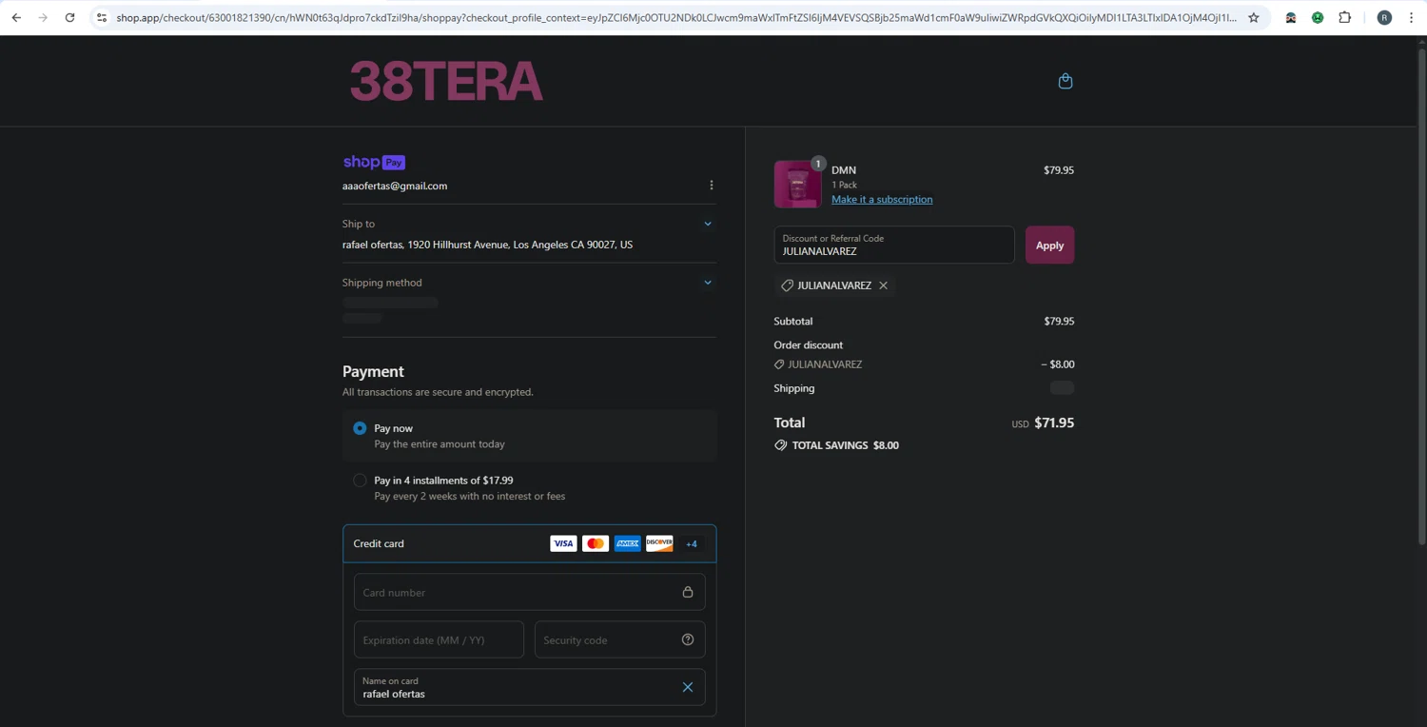Click the TOTAL SAVINGS $8.00 text
Image resolution: width=1427 pixels, height=727 pixels.
845,445
